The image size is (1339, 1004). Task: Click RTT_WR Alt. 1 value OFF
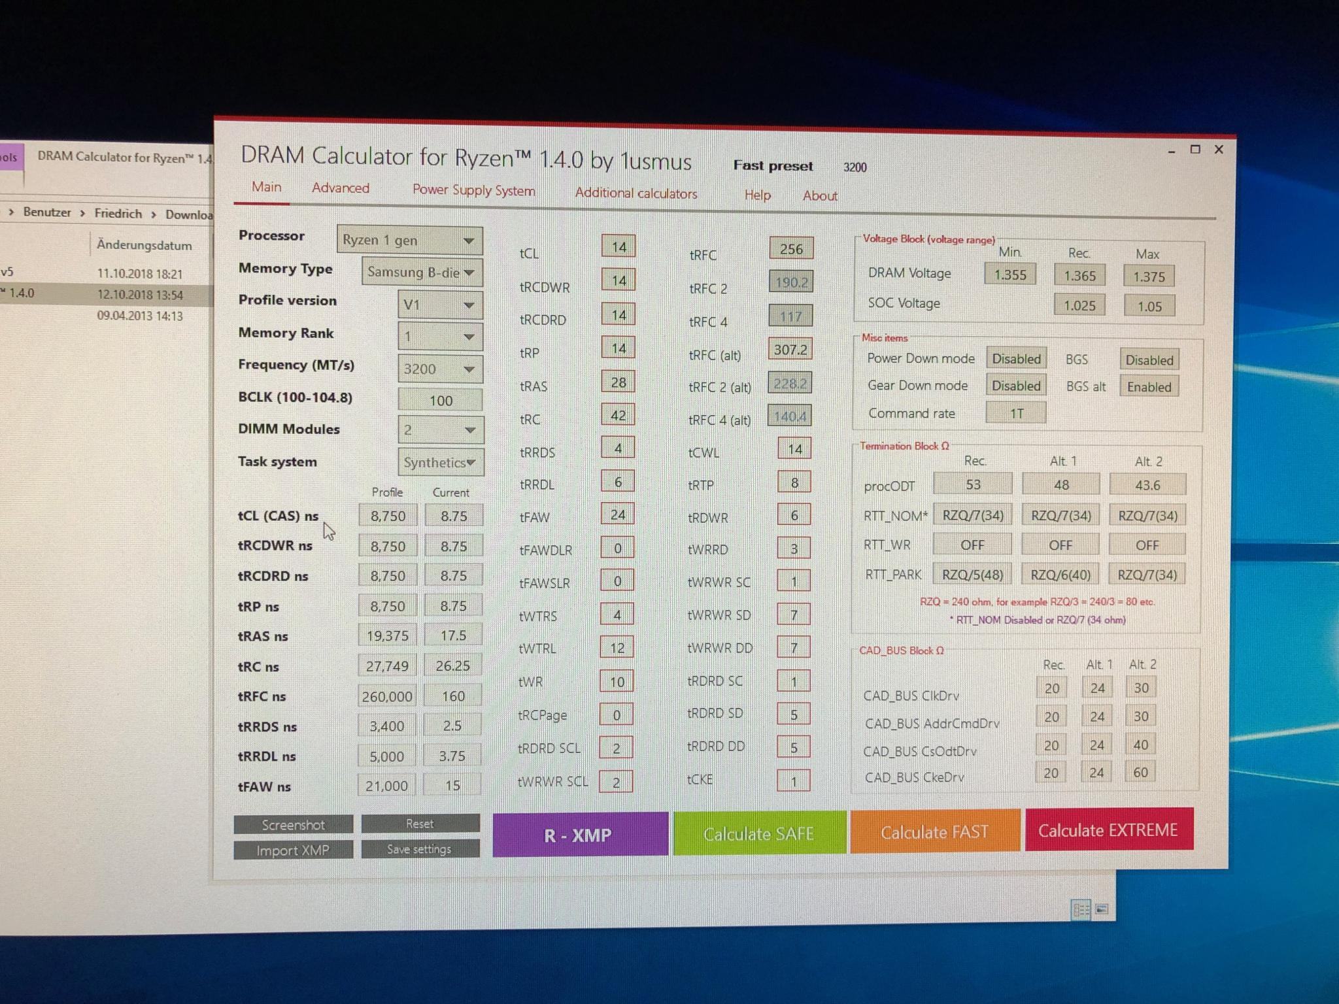coord(1060,544)
